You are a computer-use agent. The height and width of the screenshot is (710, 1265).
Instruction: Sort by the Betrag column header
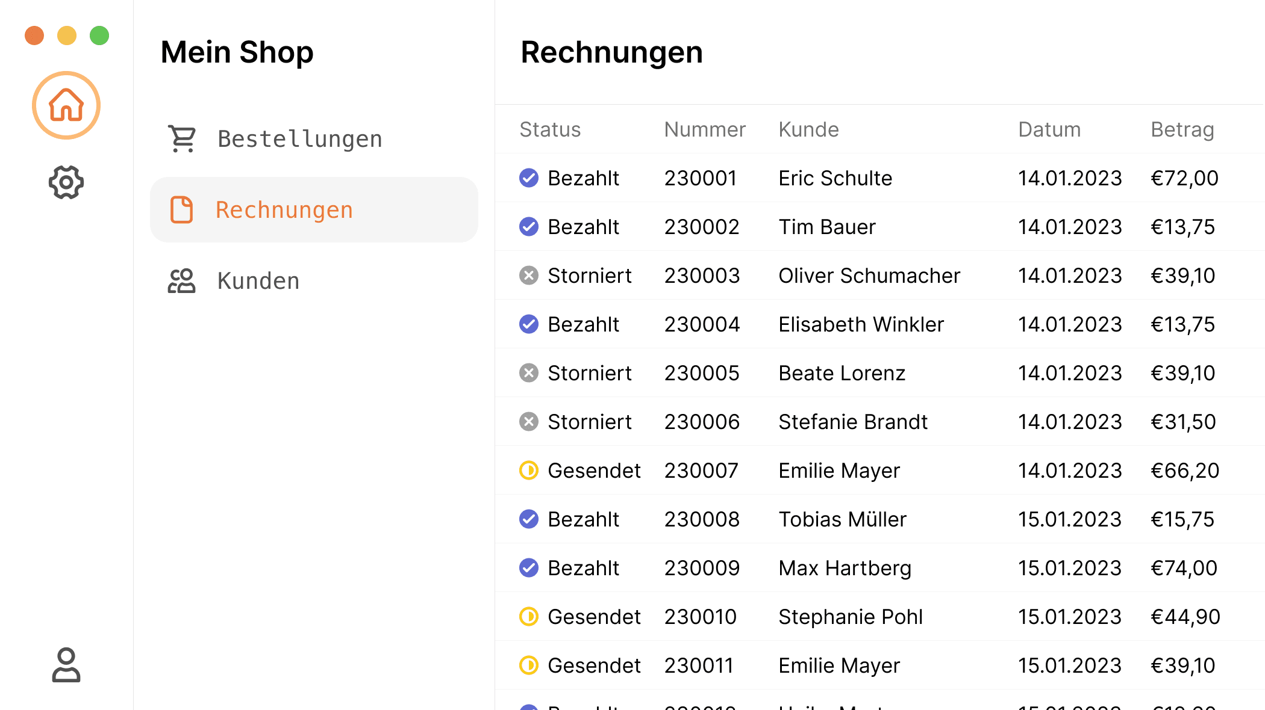tap(1182, 129)
